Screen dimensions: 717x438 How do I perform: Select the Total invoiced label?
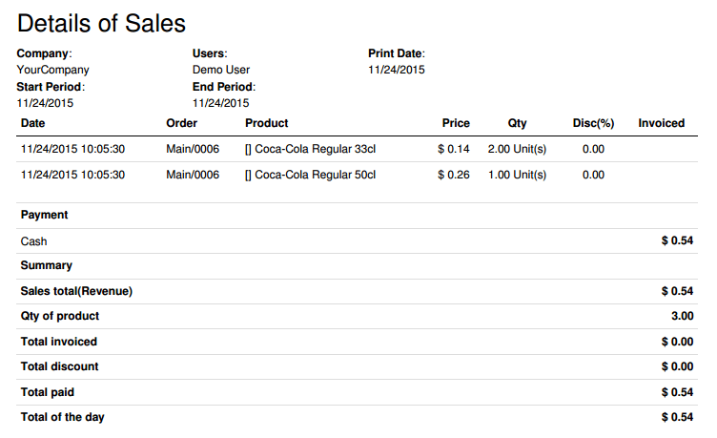pyautogui.click(x=59, y=341)
